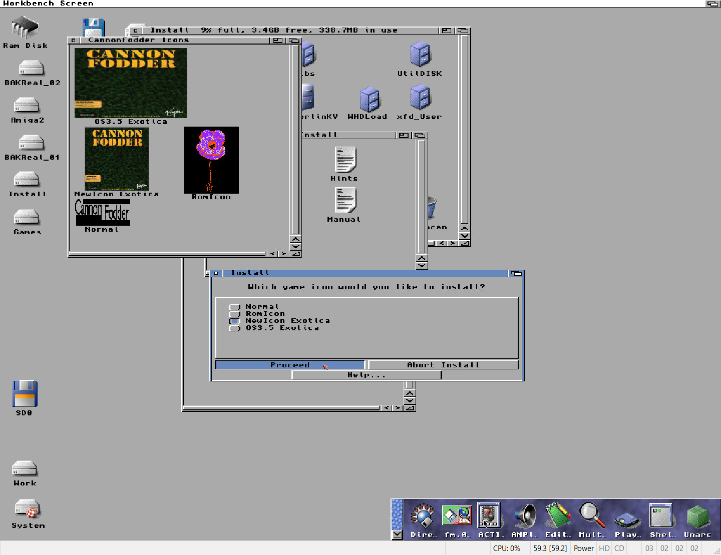Click the Proceed button

click(290, 365)
